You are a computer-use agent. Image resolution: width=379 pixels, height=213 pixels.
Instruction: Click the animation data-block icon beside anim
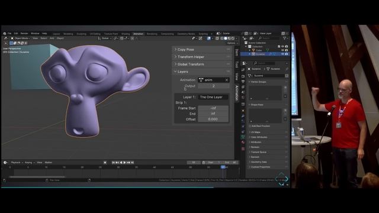tap(201, 80)
